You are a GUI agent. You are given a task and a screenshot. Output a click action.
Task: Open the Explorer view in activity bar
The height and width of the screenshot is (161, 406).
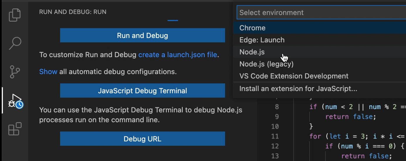coord(15,15)
